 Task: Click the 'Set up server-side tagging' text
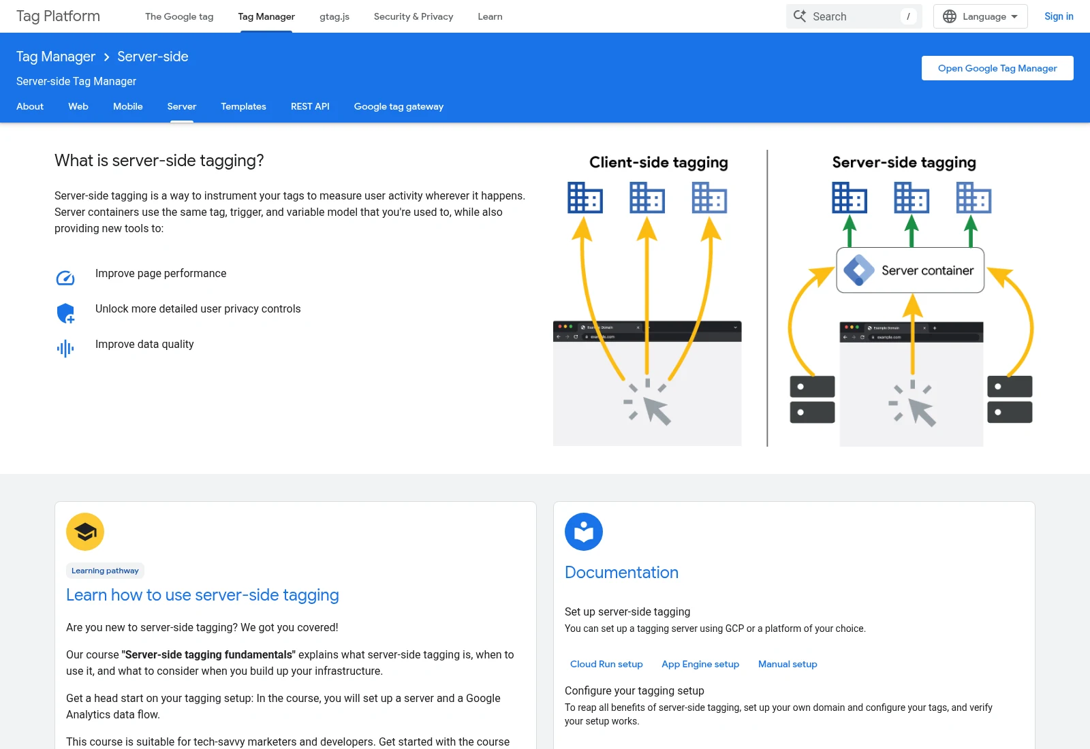pos(627,611)
